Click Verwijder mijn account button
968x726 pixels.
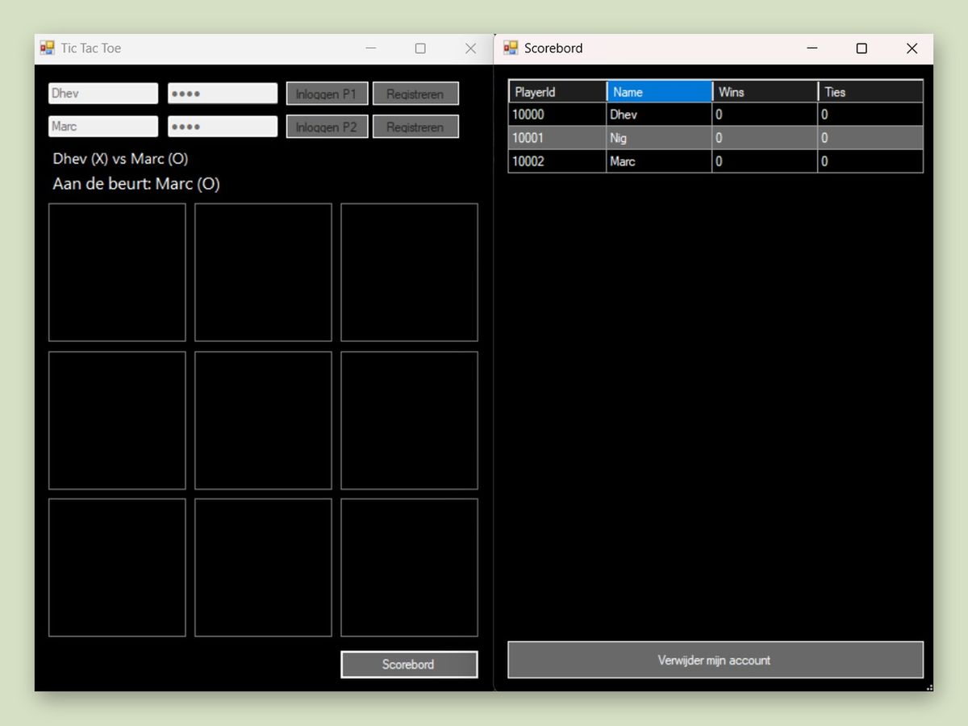716,660
